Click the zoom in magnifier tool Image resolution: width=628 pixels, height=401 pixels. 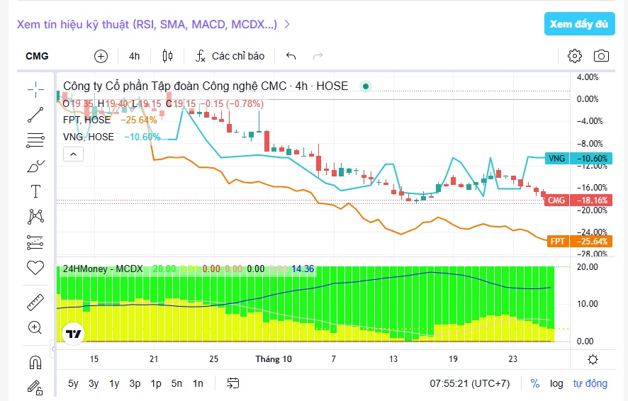pyautogui.click(x=35, y=328)
